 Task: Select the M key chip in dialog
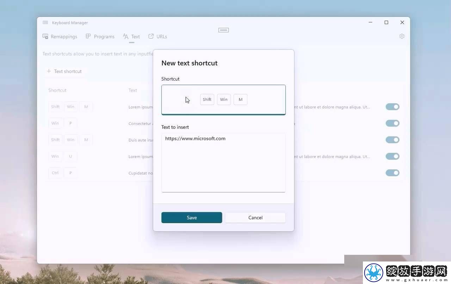click(x=241, y=99)
